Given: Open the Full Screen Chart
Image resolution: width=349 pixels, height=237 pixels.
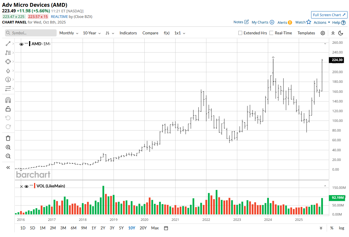Looking at the screenshot, I should click(x=329, y=15).
